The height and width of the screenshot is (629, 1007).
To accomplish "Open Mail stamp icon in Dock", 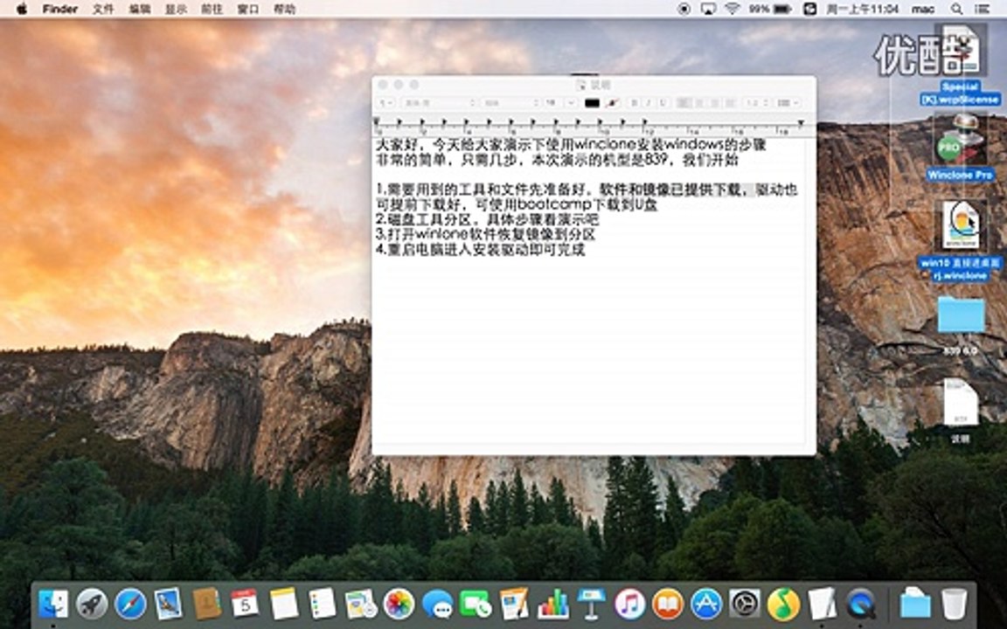I will click(x=168, y=604).
